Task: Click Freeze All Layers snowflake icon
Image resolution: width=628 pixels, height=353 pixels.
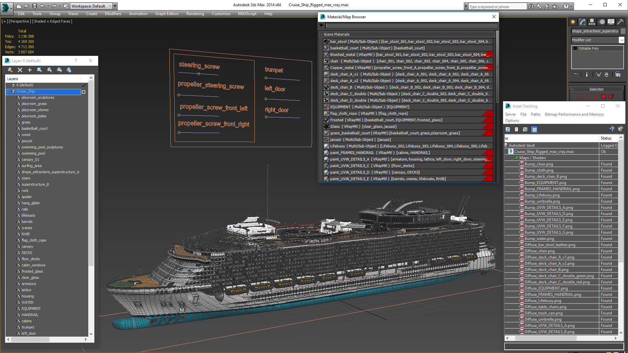Action: (69, 70)
